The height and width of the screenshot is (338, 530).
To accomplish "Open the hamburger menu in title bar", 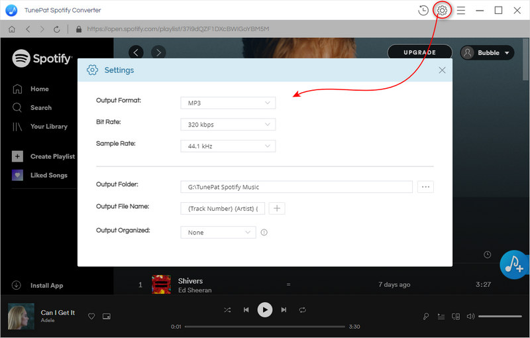I will (x=461, y=11).
